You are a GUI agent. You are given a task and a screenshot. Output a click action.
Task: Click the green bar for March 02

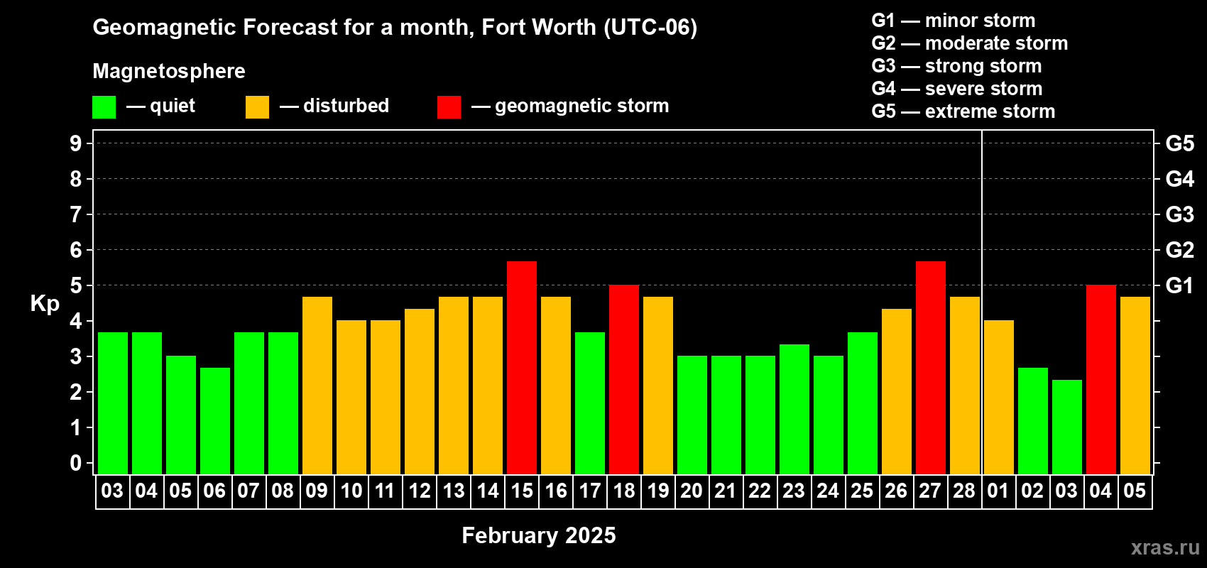click(1033, 421)
